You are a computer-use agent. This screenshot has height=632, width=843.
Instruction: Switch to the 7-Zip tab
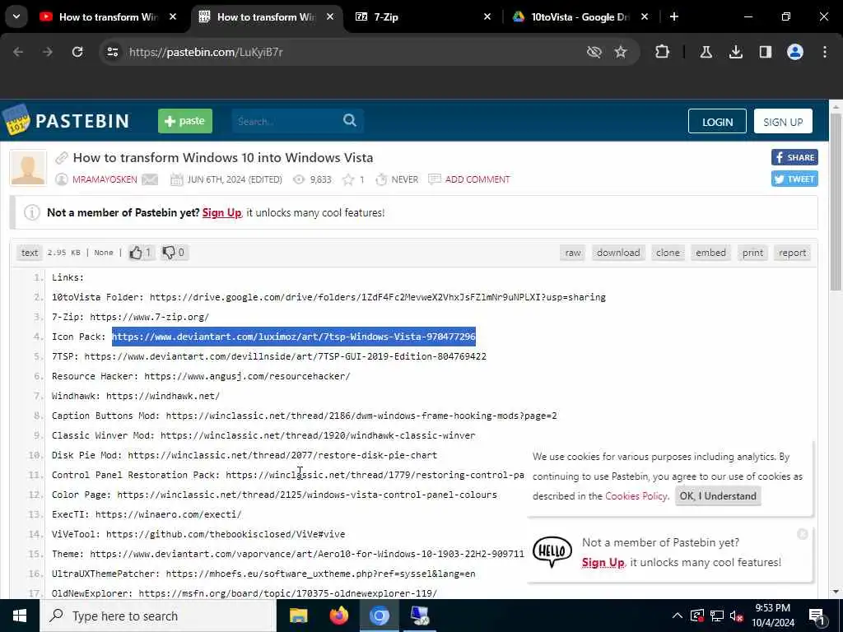[x=423, y=17]
